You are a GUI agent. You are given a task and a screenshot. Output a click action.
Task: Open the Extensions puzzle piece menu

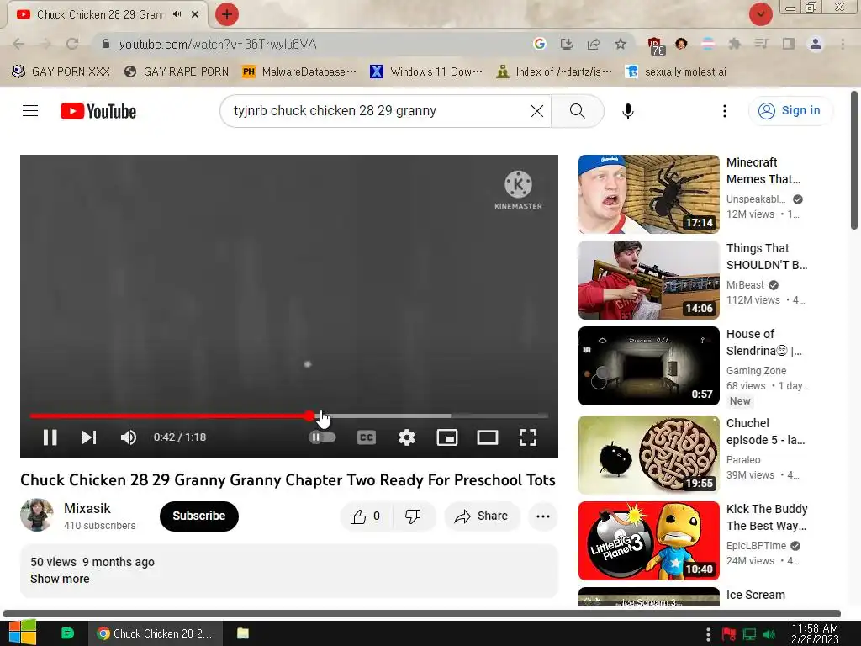pos(735,44)
